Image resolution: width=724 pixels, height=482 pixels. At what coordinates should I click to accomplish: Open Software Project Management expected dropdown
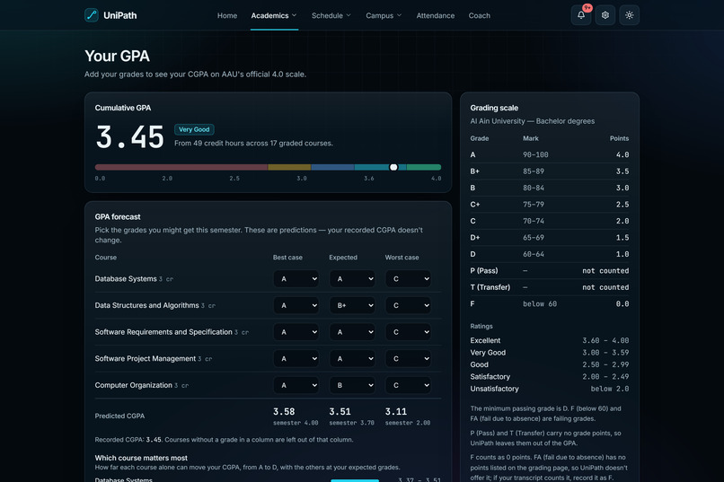pos(352,358)
